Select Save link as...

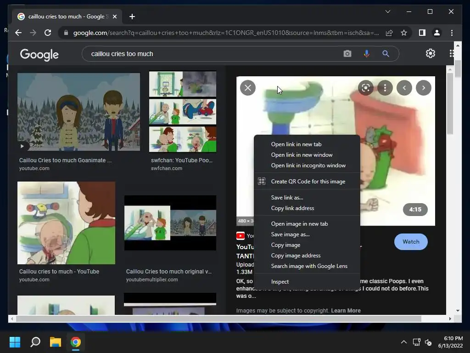tap(307, 198)
